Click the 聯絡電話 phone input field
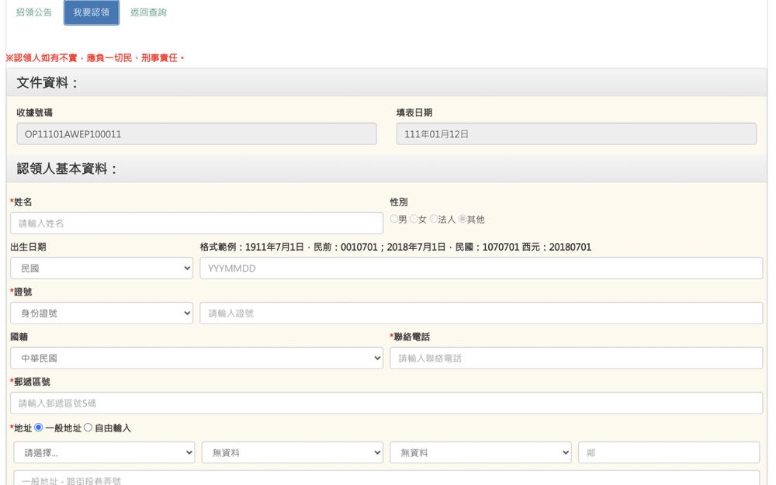 coord(576,359)
